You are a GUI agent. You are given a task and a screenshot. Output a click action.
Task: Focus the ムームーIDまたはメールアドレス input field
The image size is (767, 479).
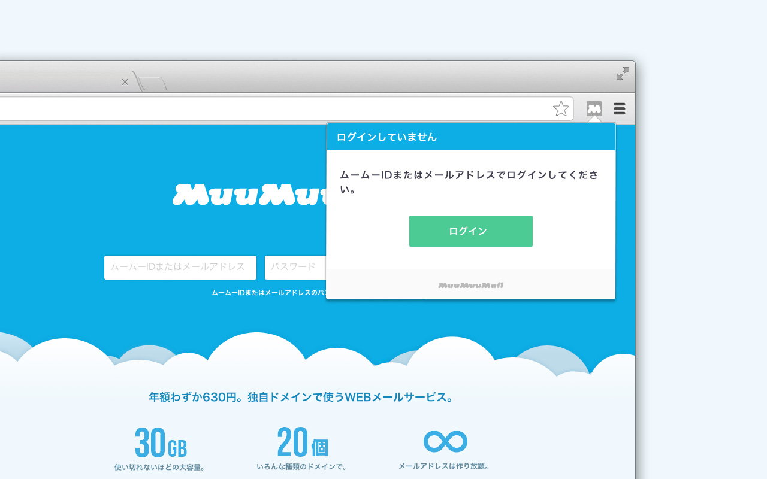[x=180, y=268]
